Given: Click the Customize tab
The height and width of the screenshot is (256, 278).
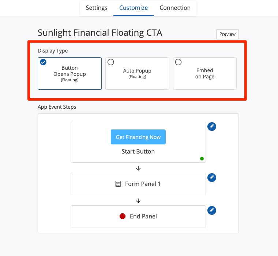Looking at the screenshot, I should tap(134, 8).
